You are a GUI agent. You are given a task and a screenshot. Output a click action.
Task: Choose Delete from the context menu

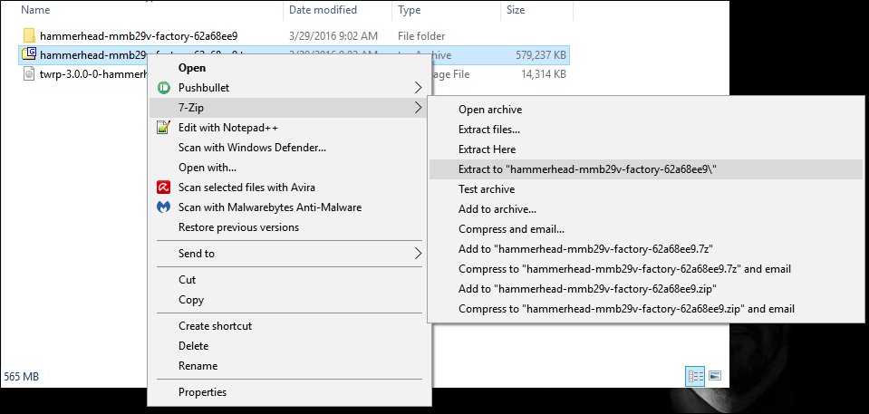(290, 346)
